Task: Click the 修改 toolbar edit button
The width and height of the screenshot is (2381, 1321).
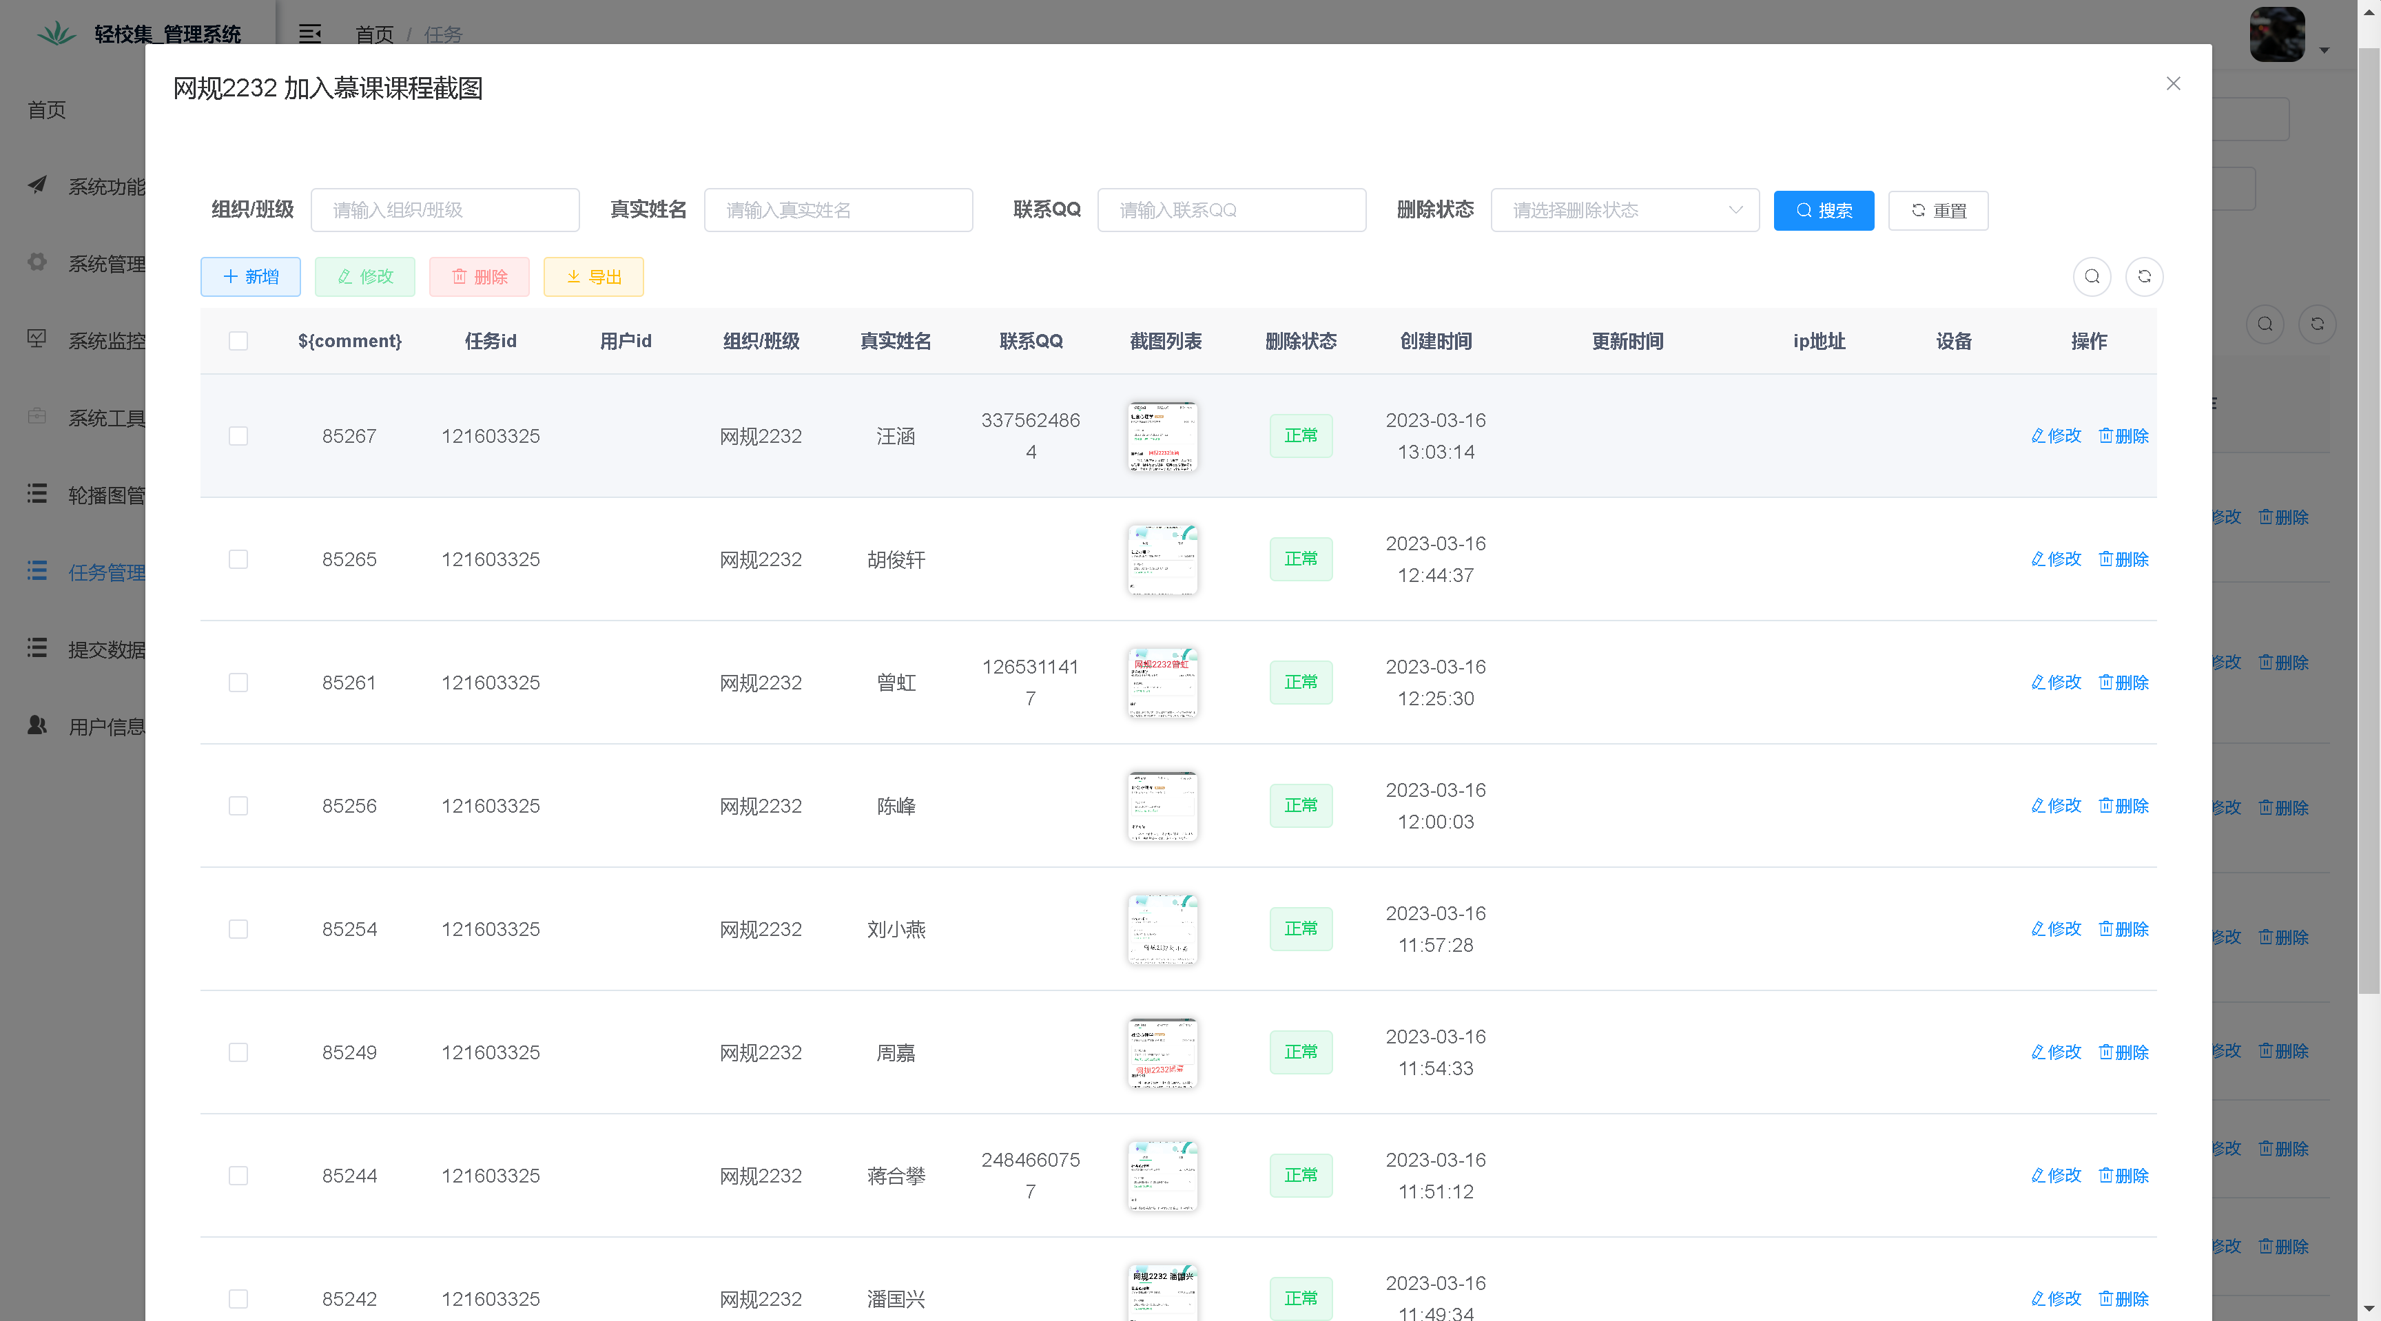Action: [x=365, y=277]
